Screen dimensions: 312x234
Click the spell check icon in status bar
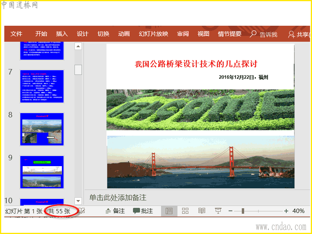tap(82, 211)
